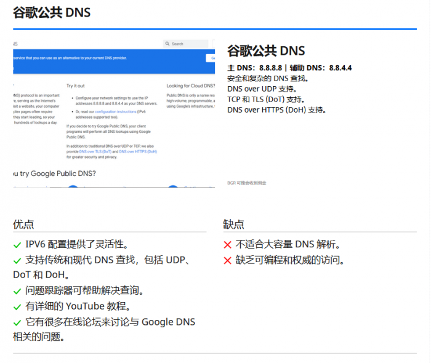Select the checkmark before 问题跟踪器可帮助解决查询
The image size is (431, 363).
pyautogui.click(x=17, y=291)
